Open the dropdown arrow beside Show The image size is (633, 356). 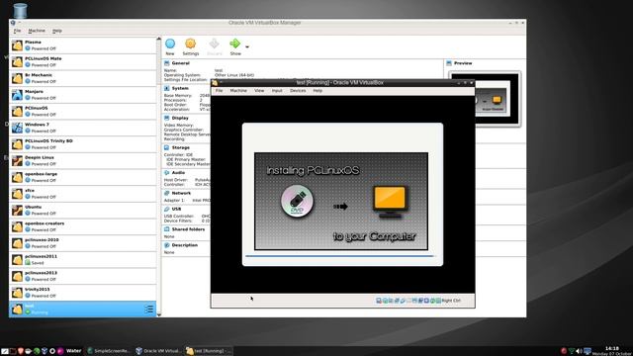coord(247,46)
